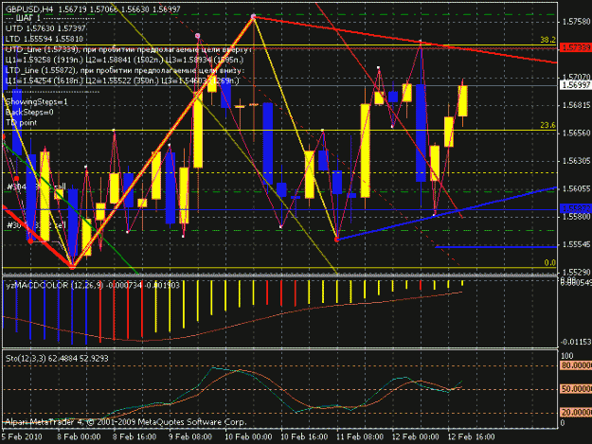Image resolution: width=592 pixels, height=444 pixels.
Task: Click the Stochastic 50.0000 level tag
Action: 576,389
